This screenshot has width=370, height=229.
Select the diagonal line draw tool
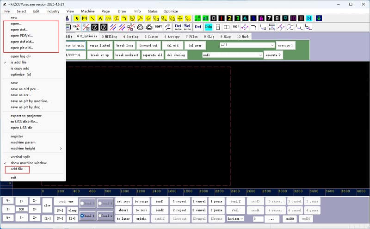(92, 18)
